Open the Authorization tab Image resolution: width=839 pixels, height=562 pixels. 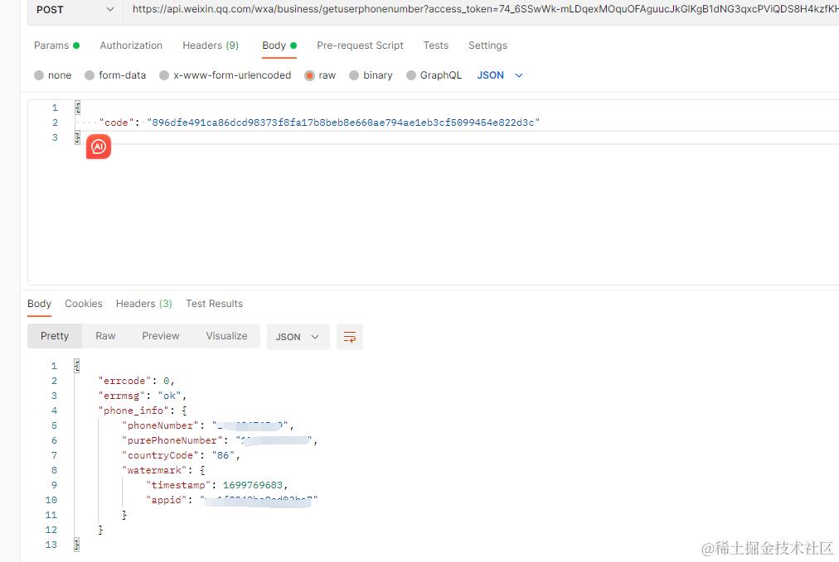(131, 46)
